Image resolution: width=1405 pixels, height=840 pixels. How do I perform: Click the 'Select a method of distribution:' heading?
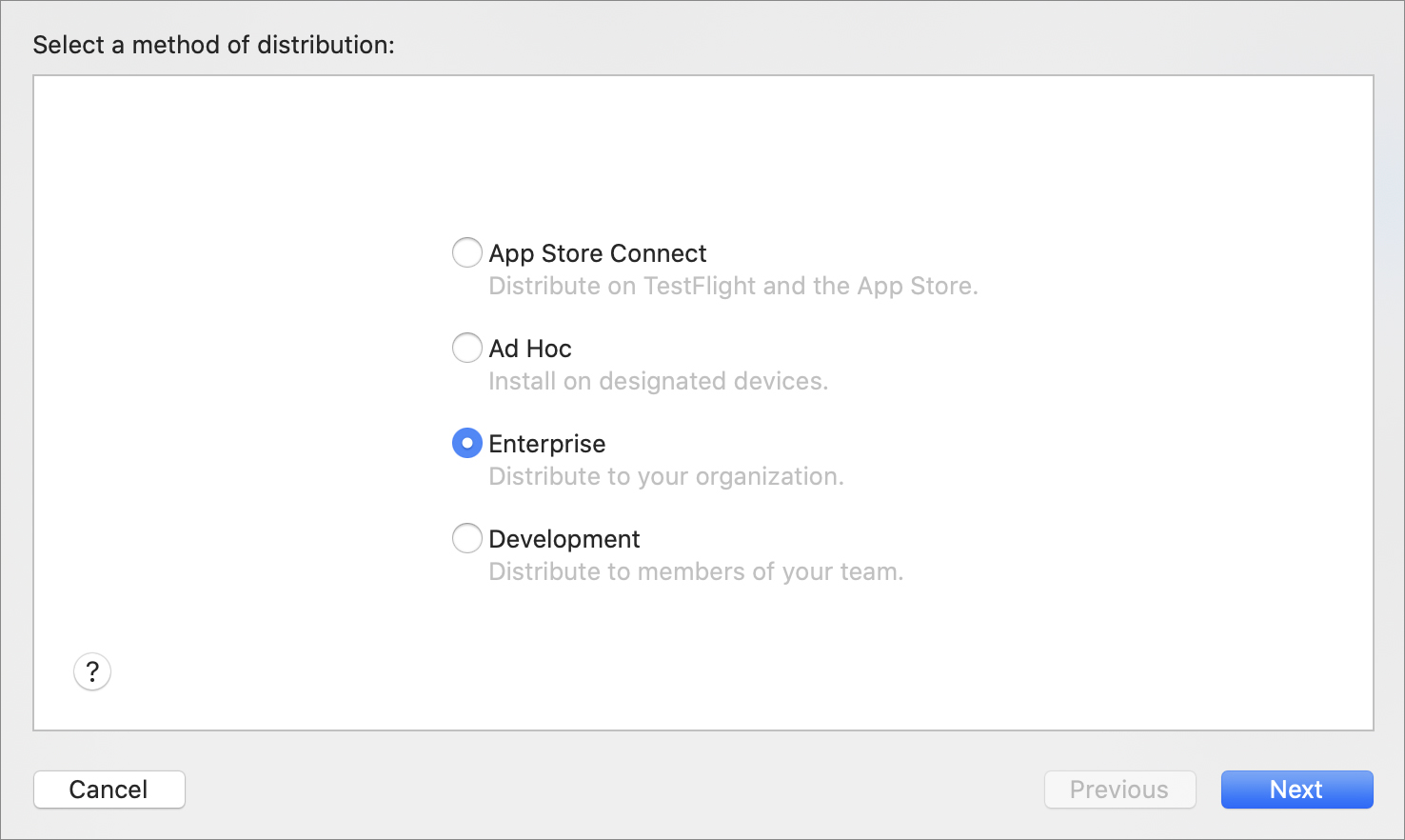click(x=214, y=45)
